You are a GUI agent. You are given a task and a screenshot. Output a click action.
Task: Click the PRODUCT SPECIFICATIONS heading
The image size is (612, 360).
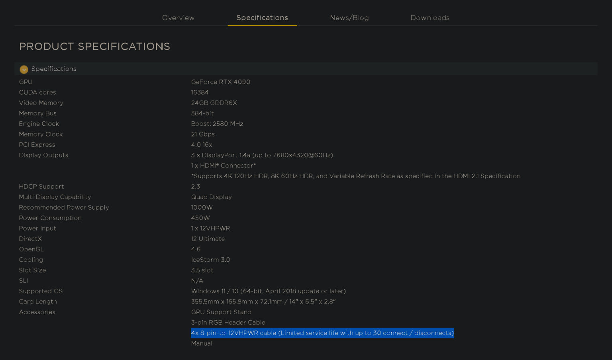click(x=94, y=47)
